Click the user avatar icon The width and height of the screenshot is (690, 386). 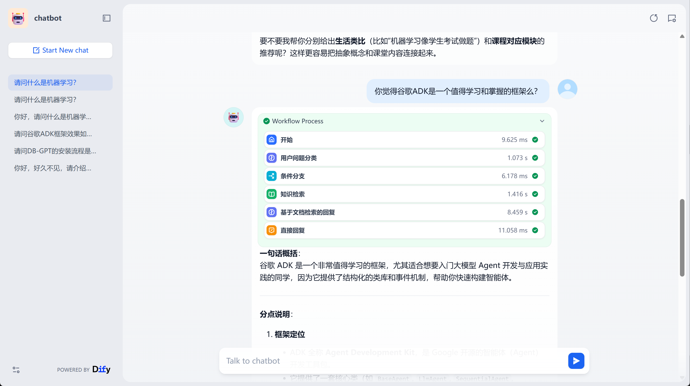click(567, 89)
